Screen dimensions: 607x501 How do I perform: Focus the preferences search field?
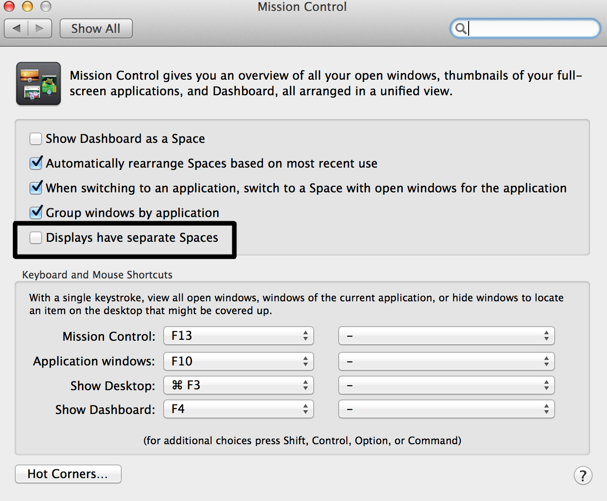click(x=525, y=28)
